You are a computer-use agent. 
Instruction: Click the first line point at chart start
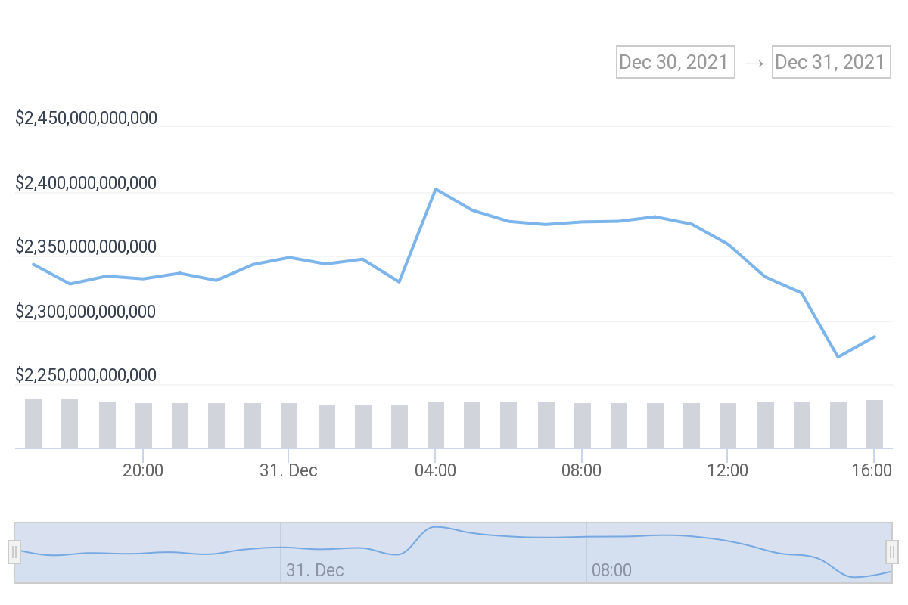pyautogui.click(x=33, y=264)
